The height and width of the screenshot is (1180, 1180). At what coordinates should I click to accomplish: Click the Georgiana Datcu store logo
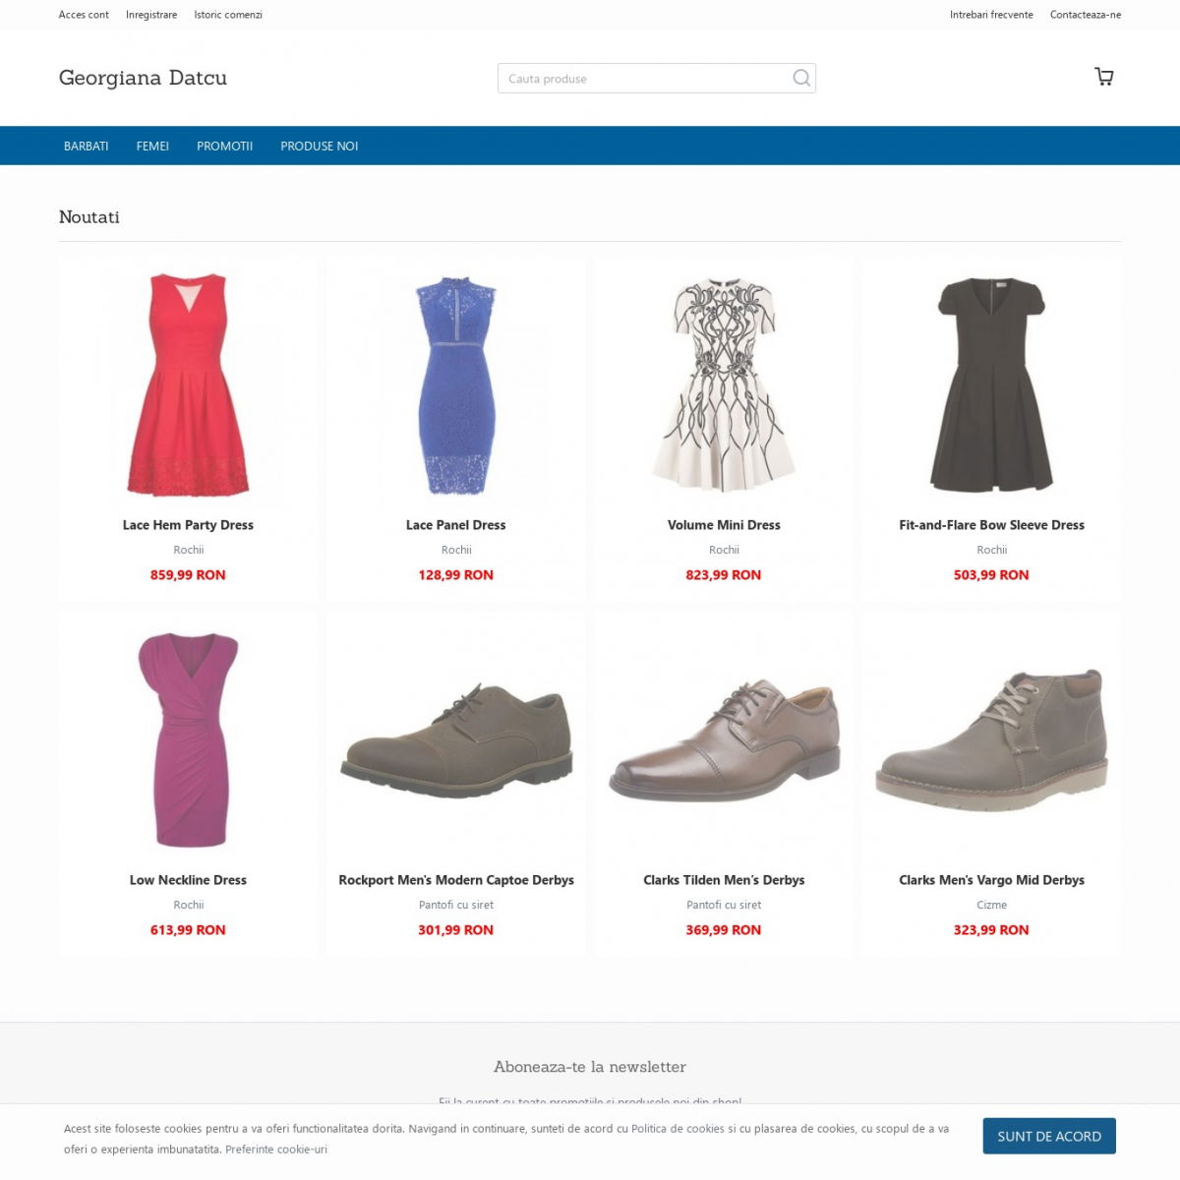(143, 78)
